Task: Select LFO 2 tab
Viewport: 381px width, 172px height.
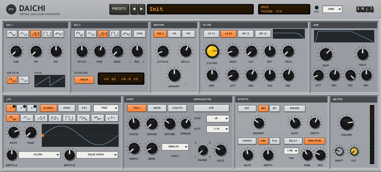Action: 21,108
